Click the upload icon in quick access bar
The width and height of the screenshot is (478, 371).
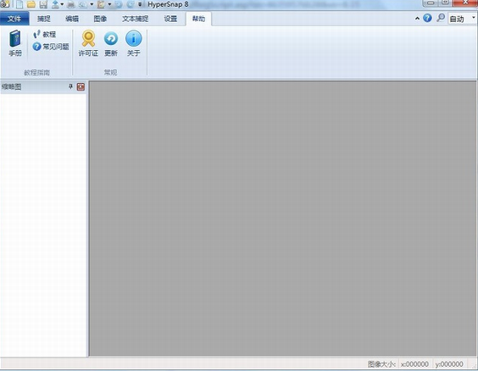(55, 4)
